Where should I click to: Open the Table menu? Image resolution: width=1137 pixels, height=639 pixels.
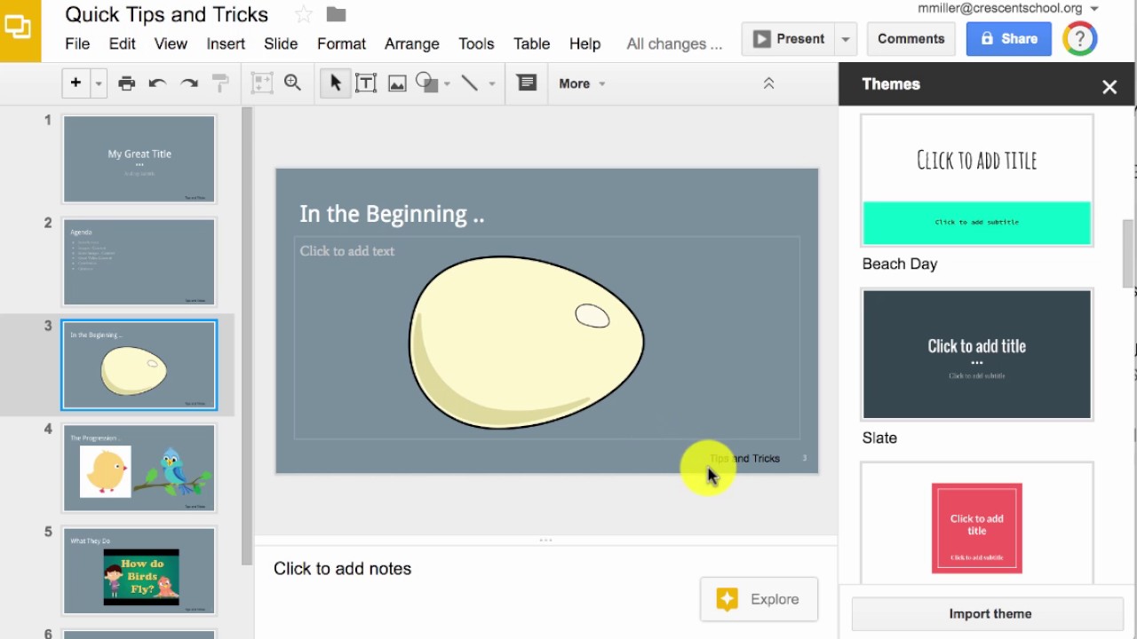tap(531, 43)
